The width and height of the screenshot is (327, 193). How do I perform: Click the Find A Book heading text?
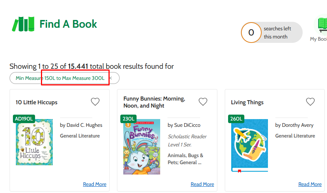coord(68,24)
